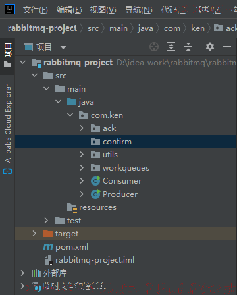The height and width of the screenshot is (295, 237).
Task: Expand the ack package
Action: pyautogui.click(x=82, y=128)
